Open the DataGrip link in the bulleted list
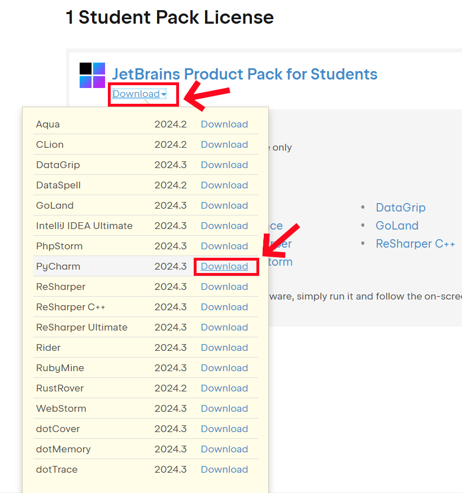This screenshot has width=462, height=493. click(x=400, y=208)
